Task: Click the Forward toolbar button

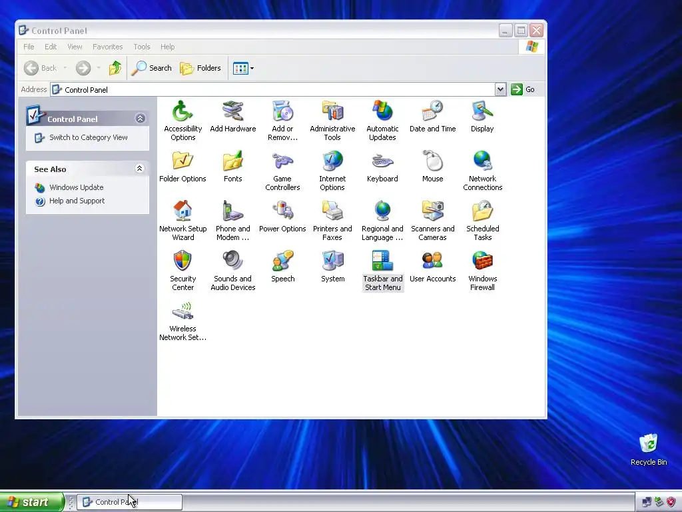Action: point(83,68)
